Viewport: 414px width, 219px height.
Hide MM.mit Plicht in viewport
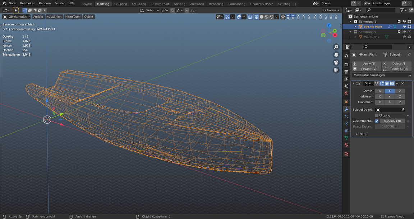[404, 27]
